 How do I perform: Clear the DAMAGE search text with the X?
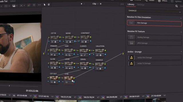[x=180, y=12]
